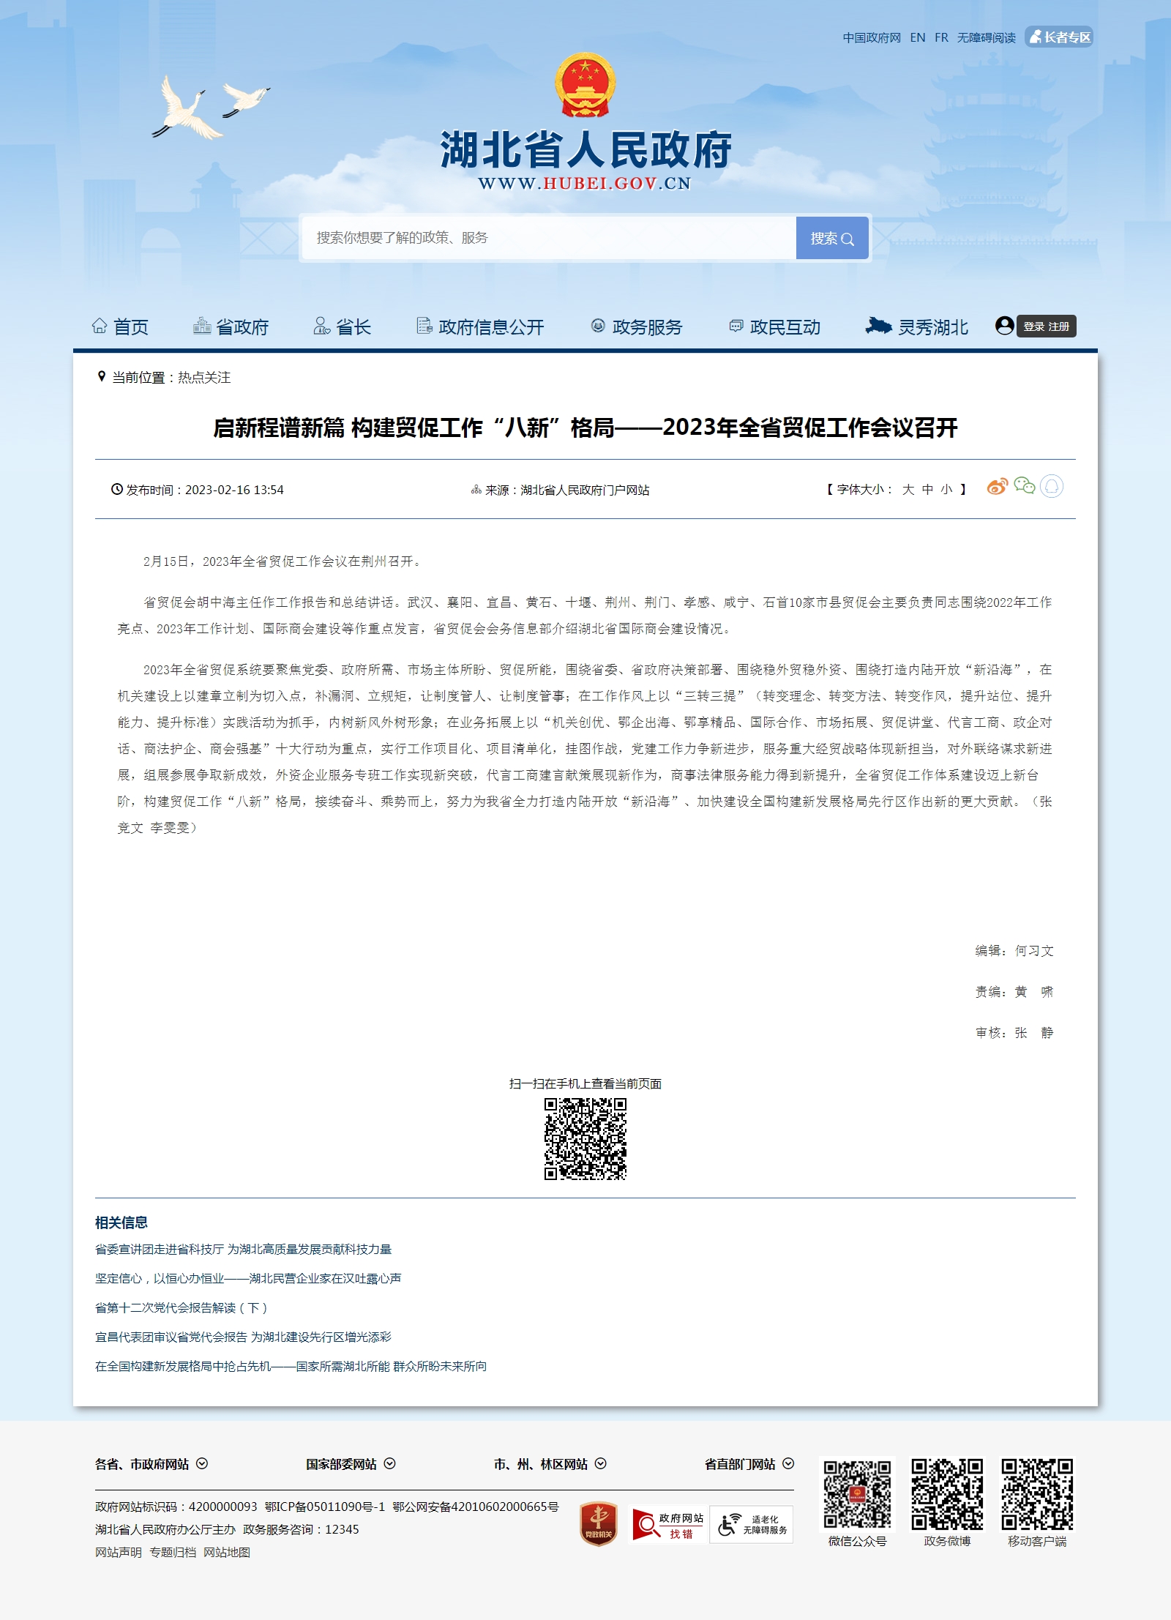The width and height of the screenshot is (1171, 1620).
Task: Focus the policy search input field
Action: coord(549,238)
